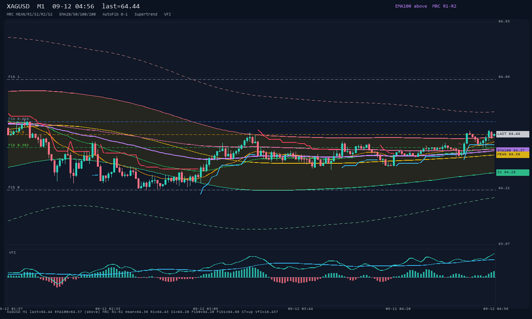Click the '09-12 04:20' time axis label

[398, 309]
